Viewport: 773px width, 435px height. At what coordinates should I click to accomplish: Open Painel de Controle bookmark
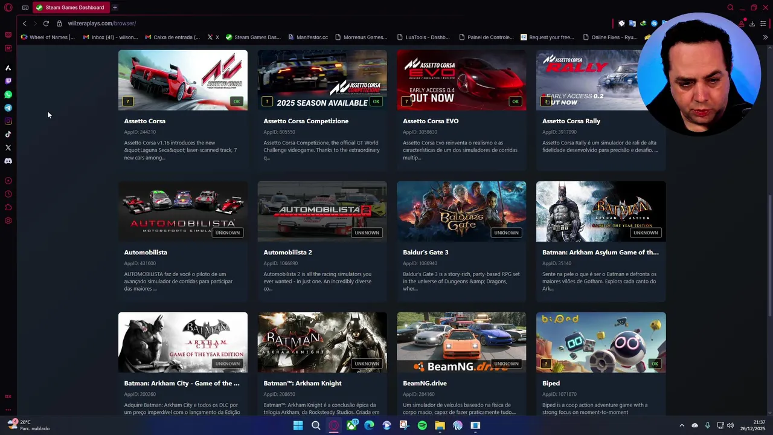click(486, 37)
